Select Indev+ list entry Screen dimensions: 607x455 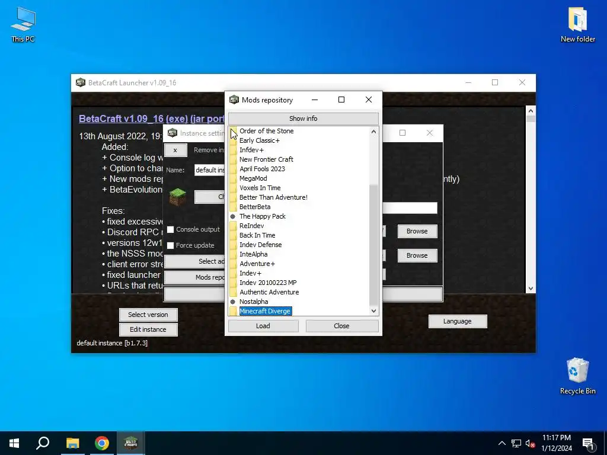pyautogui.click(x=251, y=273)
